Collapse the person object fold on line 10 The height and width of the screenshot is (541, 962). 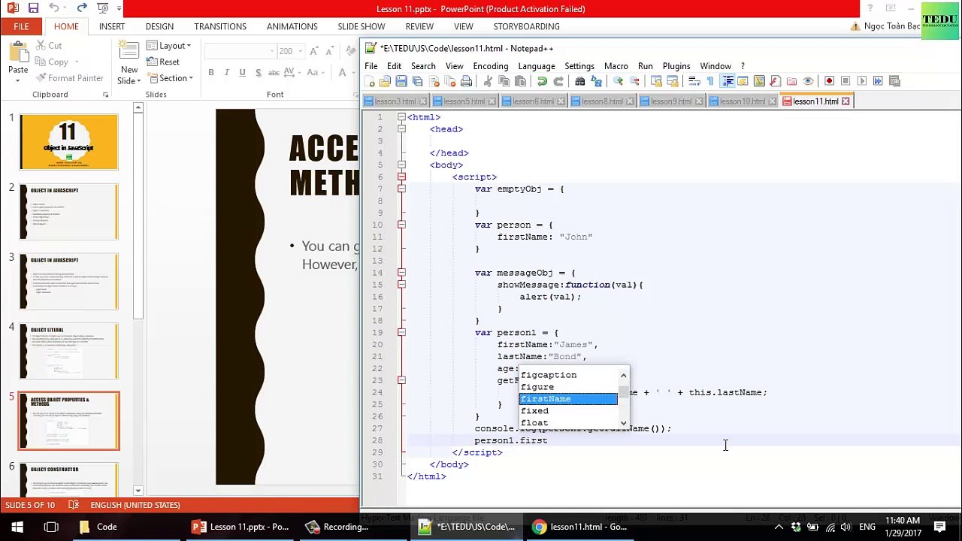point(401,225)
